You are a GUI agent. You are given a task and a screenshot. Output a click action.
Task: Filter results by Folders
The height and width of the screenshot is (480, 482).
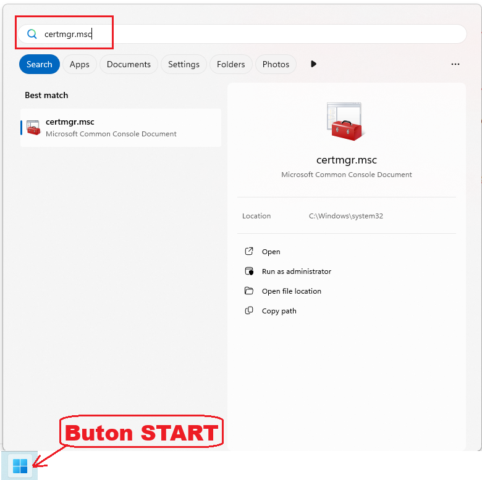230,64
